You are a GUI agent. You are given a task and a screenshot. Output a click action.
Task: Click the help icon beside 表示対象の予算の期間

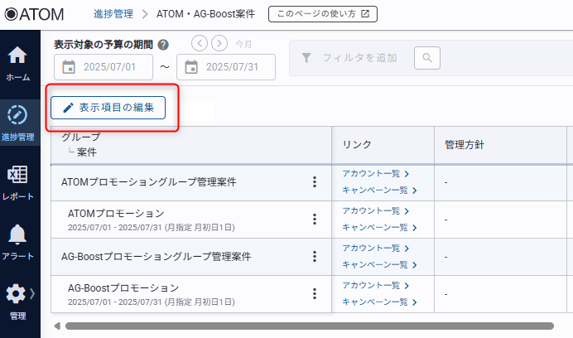tap(163, 45)
